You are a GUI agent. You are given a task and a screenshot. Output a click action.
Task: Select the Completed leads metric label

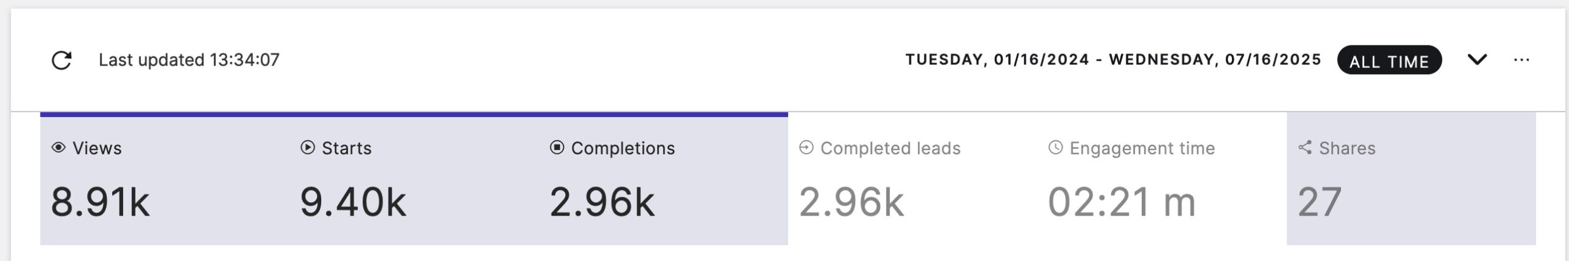click(x=890, y=148)
